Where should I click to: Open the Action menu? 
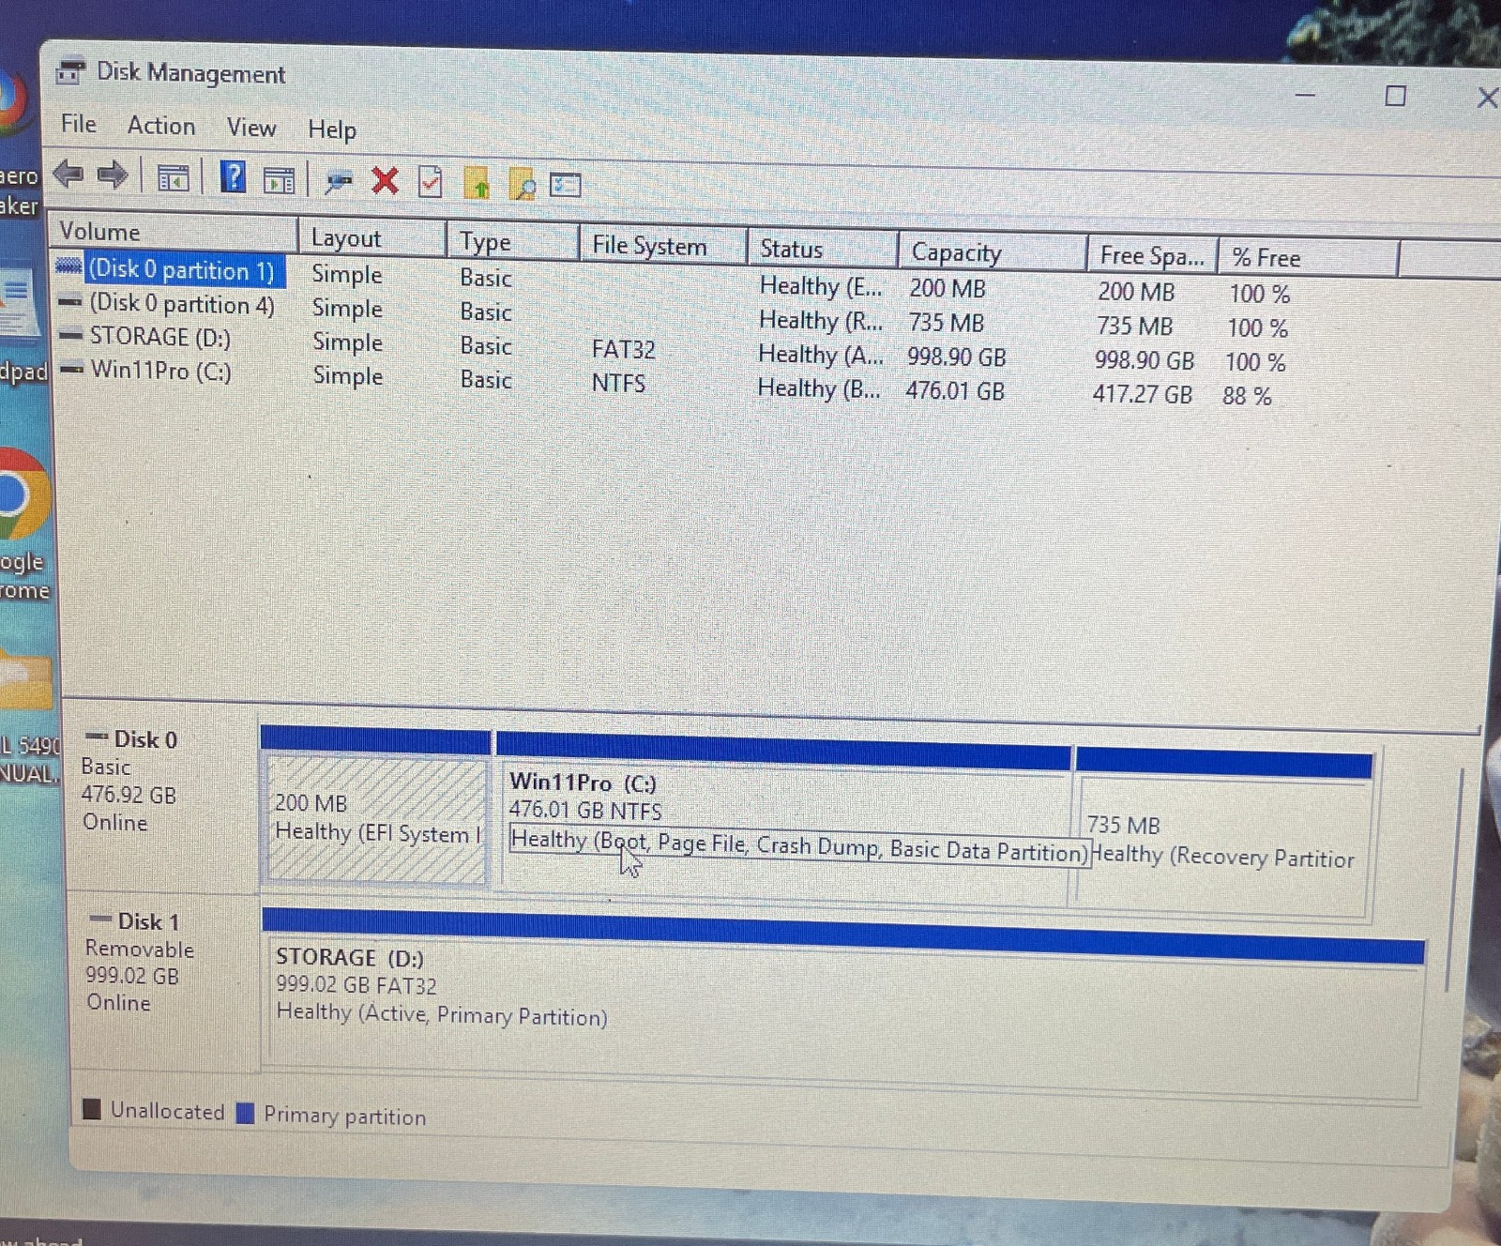(x=161, y=126)
